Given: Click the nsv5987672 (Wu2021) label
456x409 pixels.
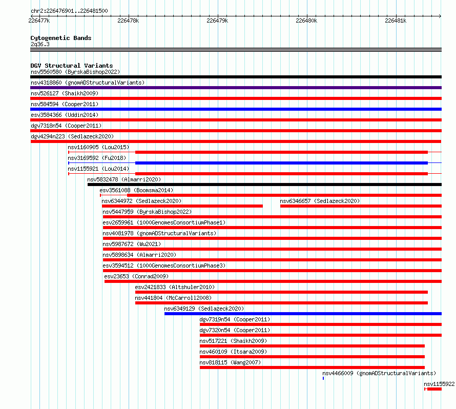Looking at the screenshot, I should tap(132, 244).
